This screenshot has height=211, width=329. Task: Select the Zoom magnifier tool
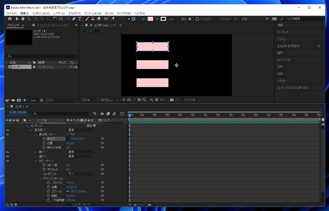(x=29, y=19)
